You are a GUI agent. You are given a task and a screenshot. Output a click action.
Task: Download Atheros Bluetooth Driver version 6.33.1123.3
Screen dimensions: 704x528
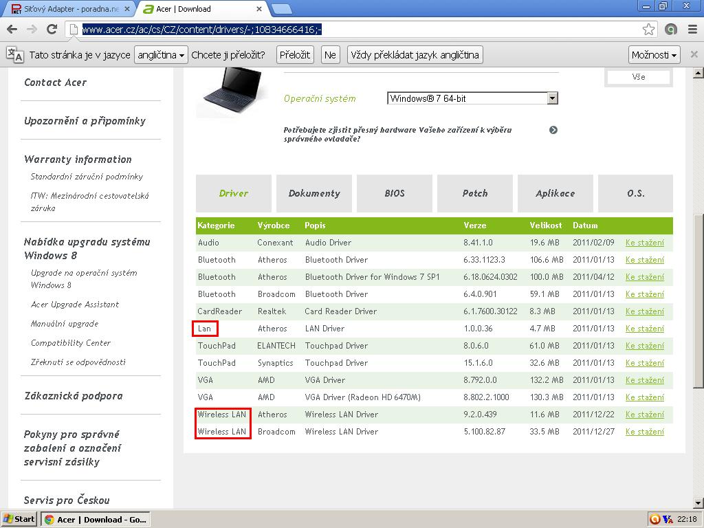(x=644, y=259)
